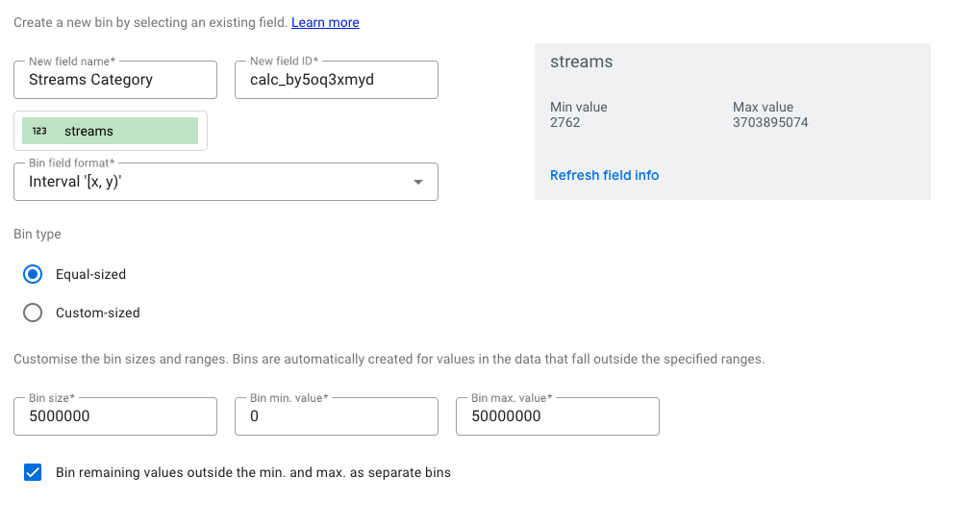Click the 'Bin remaining values outside' label text
The image size is (954, 527).
[x=253, y=472]
